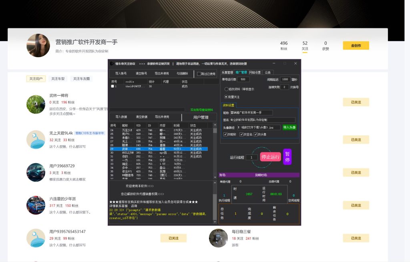The width and height of the screenshot is (410, 262).
Task: Open the main profile avatar photo
Action: click(38, 46)
